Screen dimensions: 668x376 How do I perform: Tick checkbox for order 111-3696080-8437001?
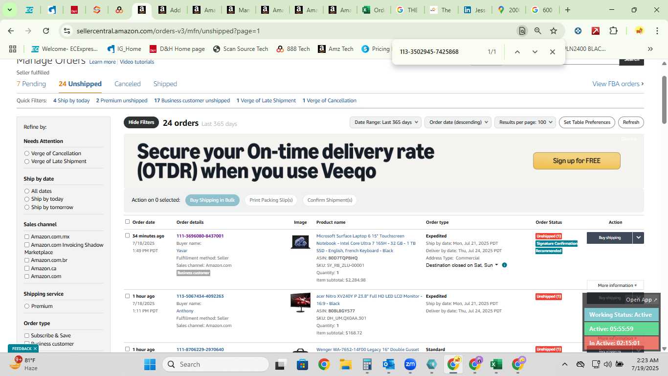pyautogui.click(x=128, y=235)
